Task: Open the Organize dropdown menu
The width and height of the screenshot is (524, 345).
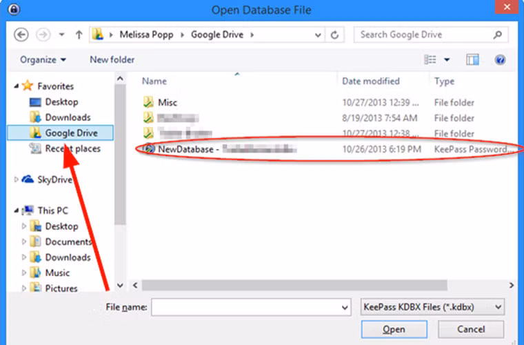Action: point(43,60)
